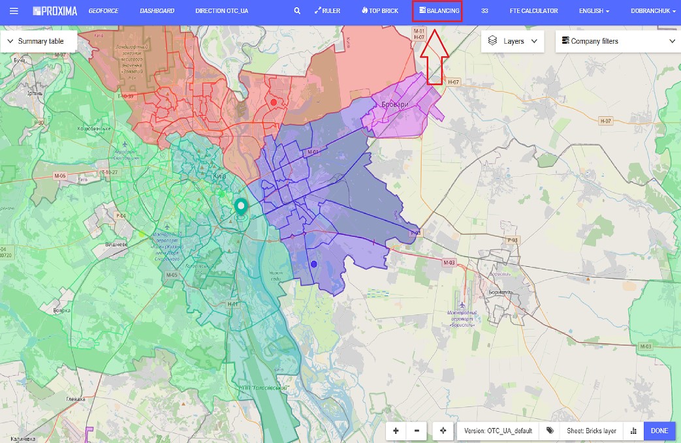
Task: Click the tag icon next to Version
Action: [549, 431]
